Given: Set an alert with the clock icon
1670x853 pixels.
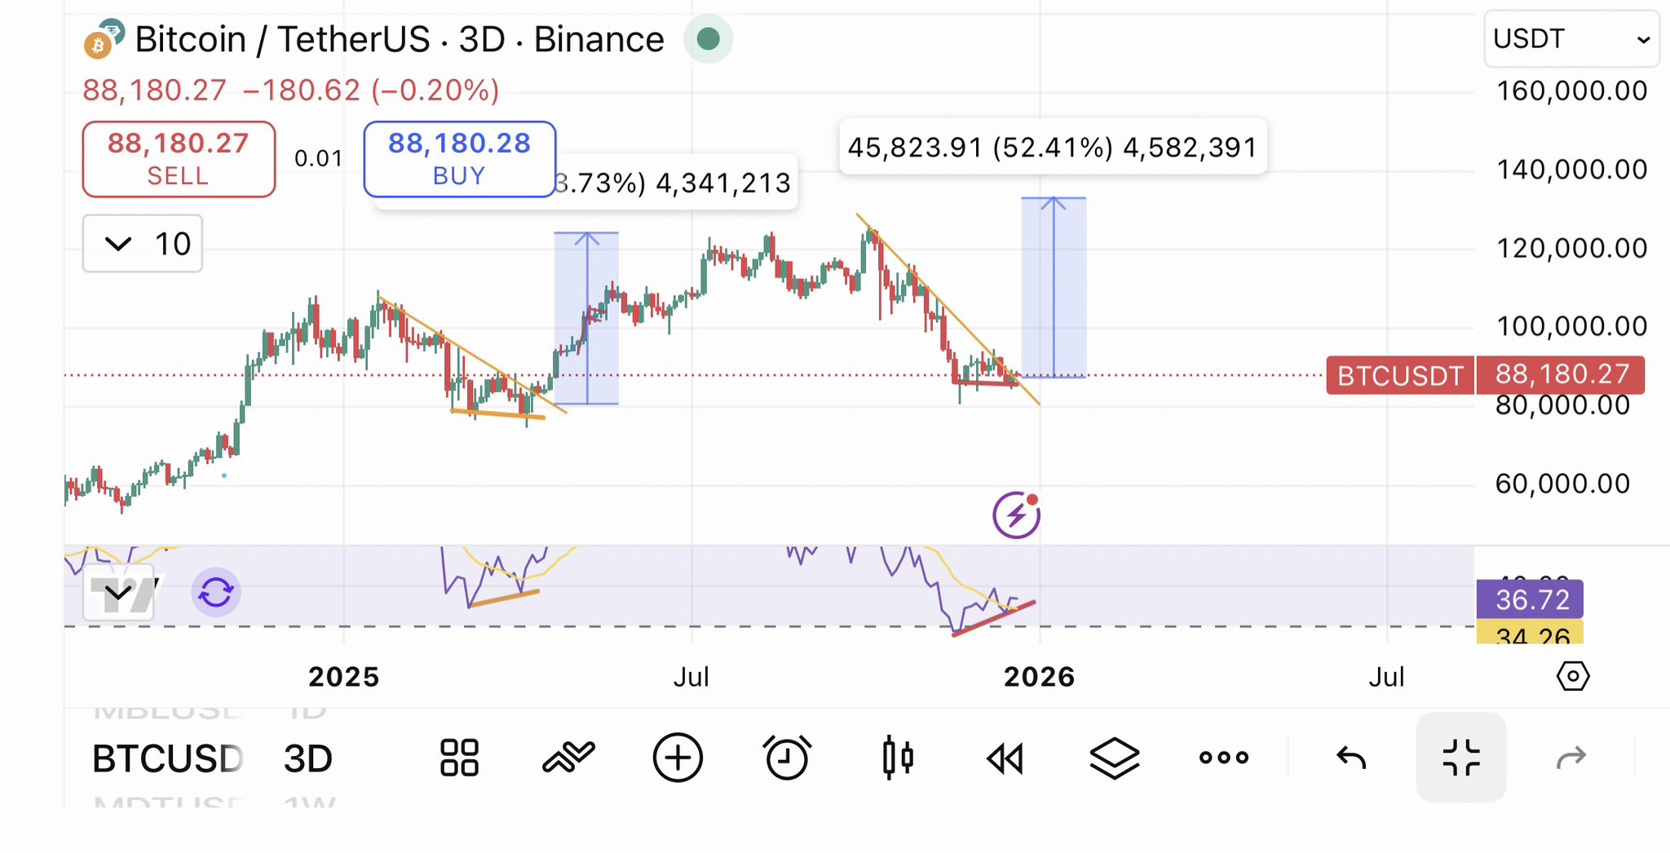Looking at the screenshot, I should [x=785, y=757].
